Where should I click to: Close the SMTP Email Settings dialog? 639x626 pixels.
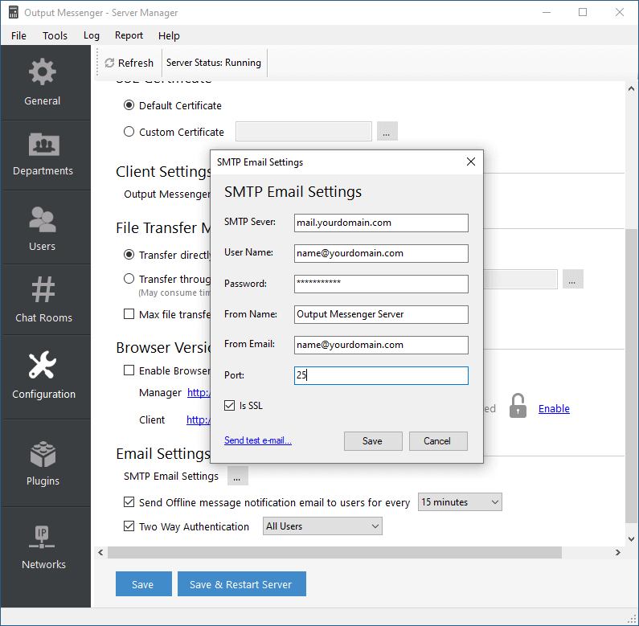click(471, 162)
